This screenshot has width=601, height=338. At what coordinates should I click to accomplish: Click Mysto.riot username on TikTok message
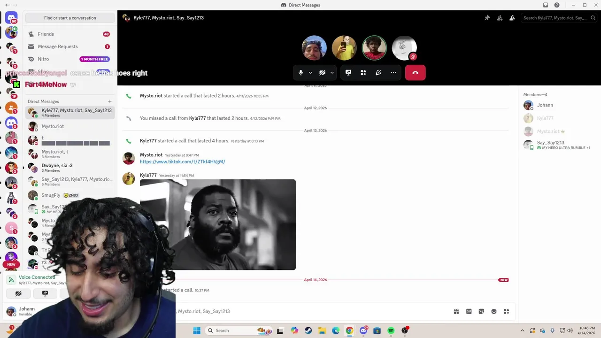point(151,155)
